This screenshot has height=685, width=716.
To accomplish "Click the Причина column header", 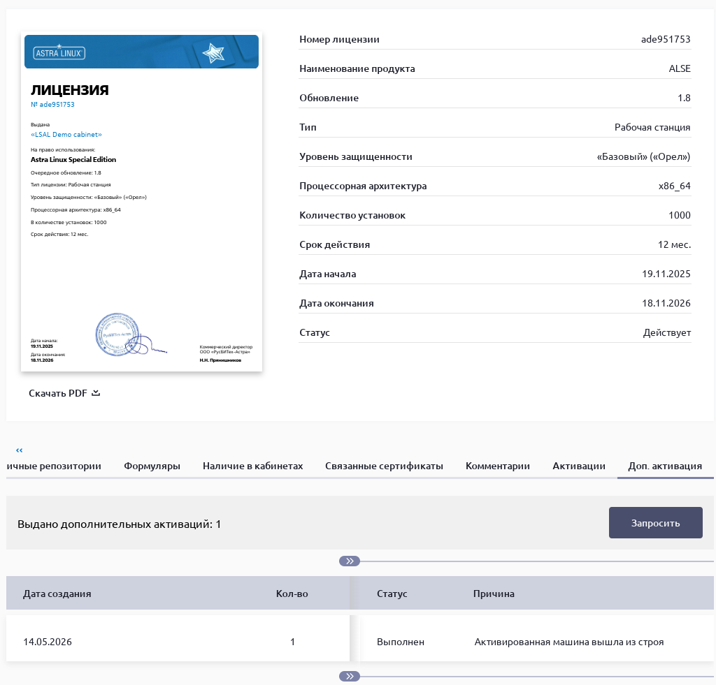I will [494, 594].
